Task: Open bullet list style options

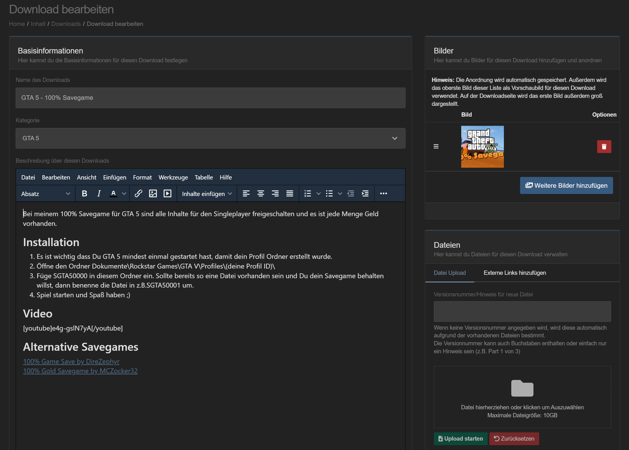Action: (340, 194)
